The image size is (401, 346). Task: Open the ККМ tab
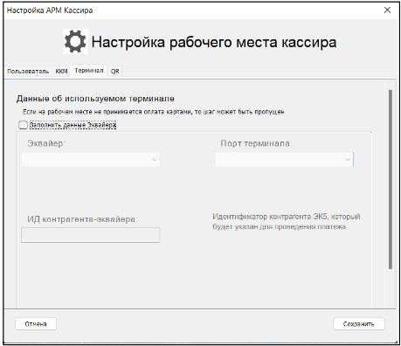(x=62, y=71)
